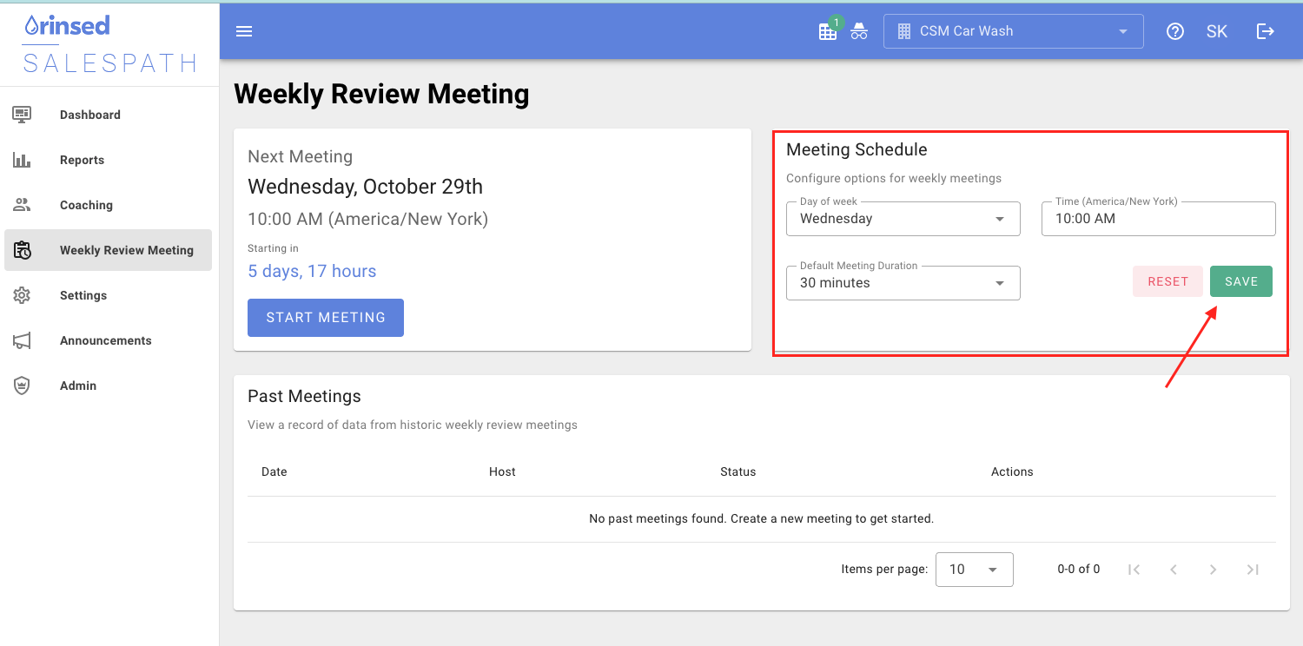Open Coaching from sidebar

[108, 205]
